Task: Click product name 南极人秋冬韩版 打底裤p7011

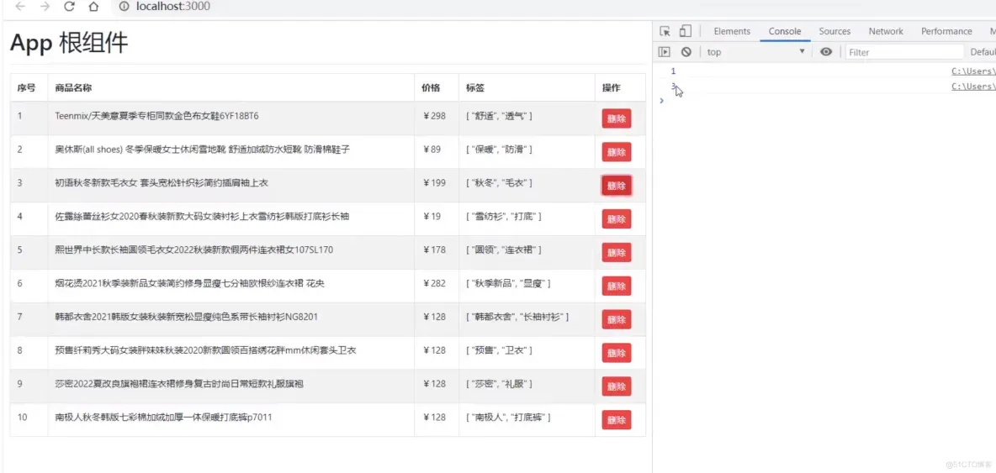Action: (164, 418)
